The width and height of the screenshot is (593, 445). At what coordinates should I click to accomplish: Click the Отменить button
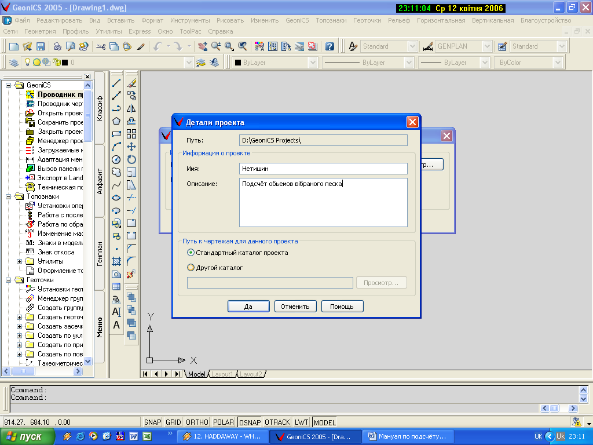295,306
